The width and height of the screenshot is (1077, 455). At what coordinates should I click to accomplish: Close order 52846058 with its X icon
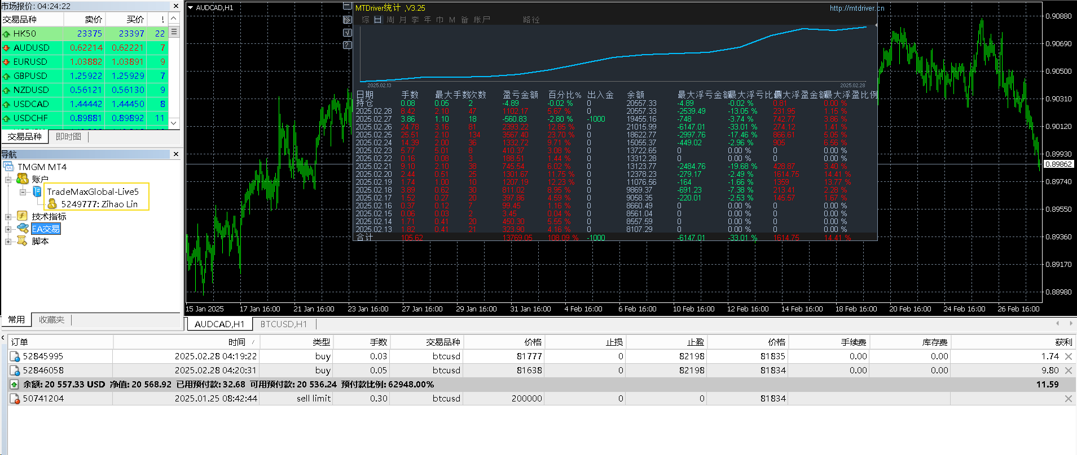click(x=1068, y=371)
